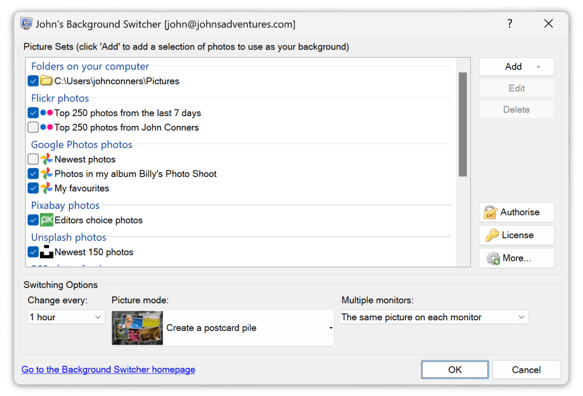The image size is (583, 396).
Task: Click the Cancel button
Action: (526, 370)
